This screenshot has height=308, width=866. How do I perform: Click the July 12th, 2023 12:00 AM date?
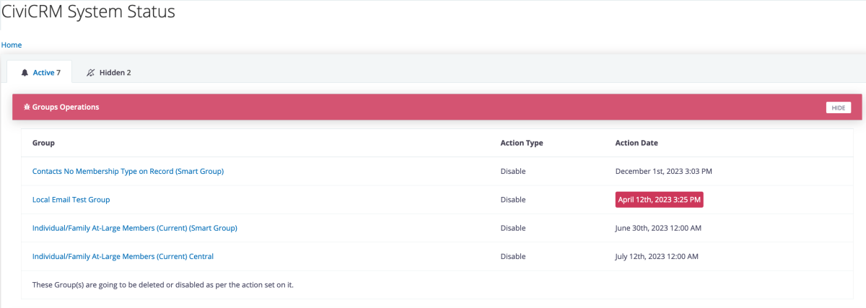[657, 256]
